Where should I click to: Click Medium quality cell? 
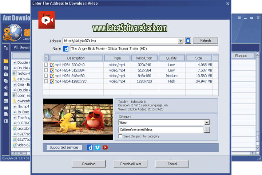tap(172, 76)
